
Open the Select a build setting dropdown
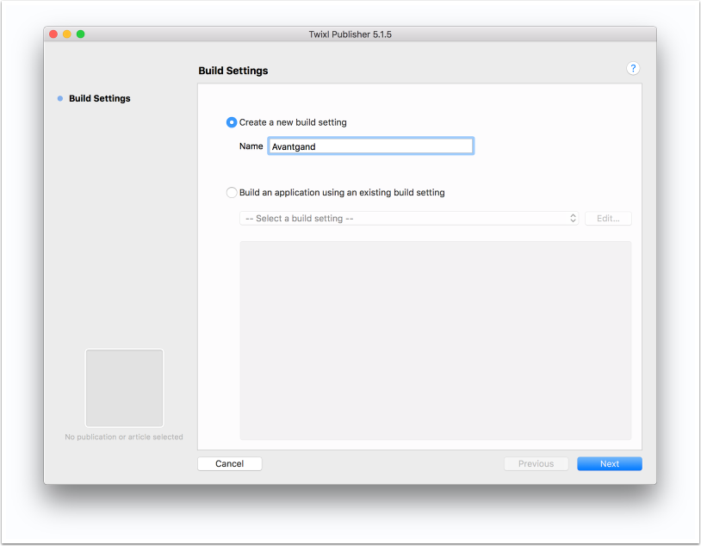click(x=409, y=219)
